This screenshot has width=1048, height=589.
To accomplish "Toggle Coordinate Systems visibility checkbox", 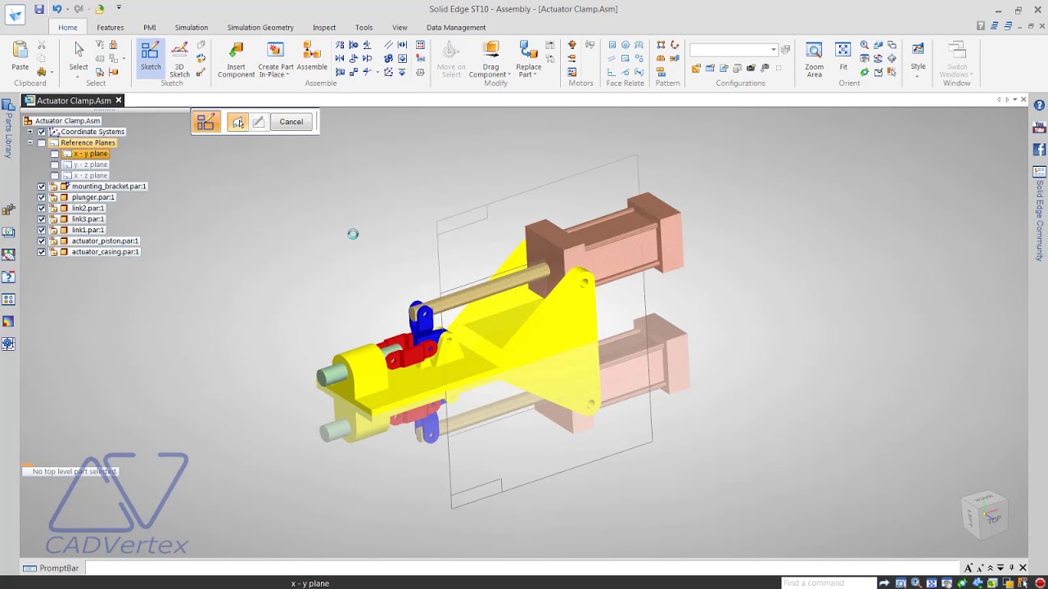I will pyautogui.click(x=42, y=132).
